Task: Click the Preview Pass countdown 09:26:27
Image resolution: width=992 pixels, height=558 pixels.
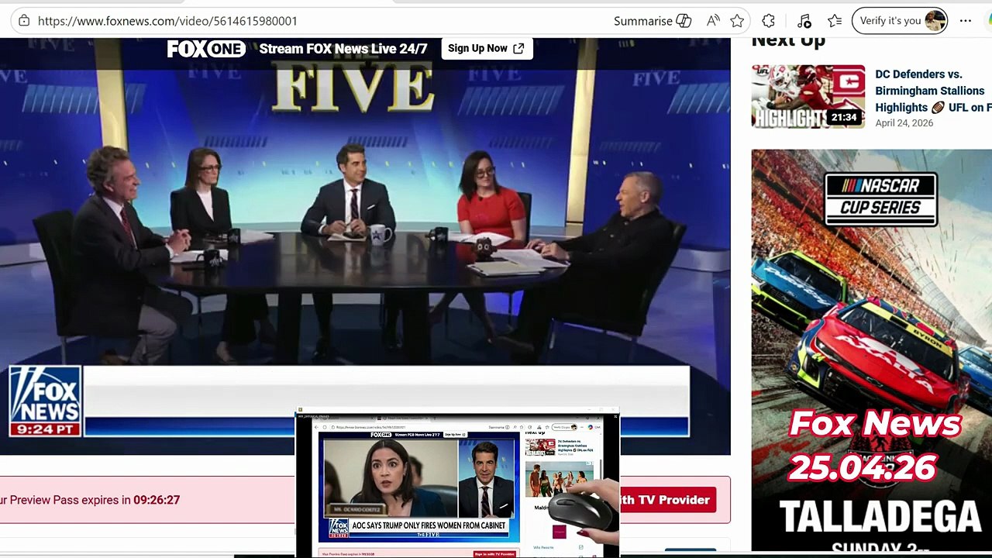Action: click(x=157, y=500)
